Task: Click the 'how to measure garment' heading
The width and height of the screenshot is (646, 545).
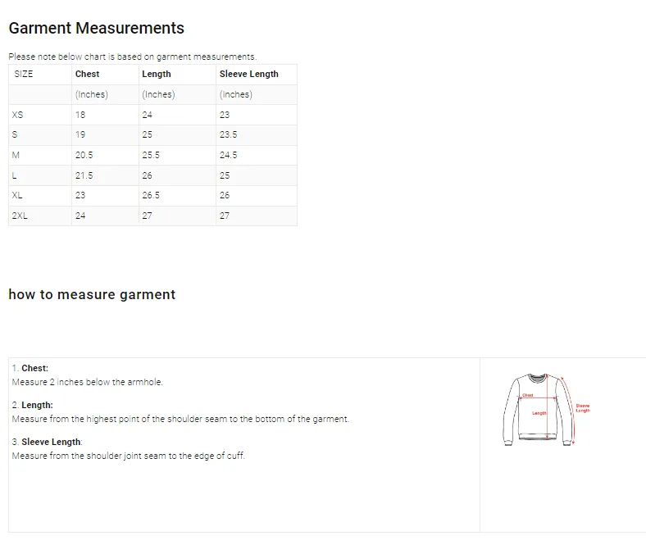Action: click(92, 294)
